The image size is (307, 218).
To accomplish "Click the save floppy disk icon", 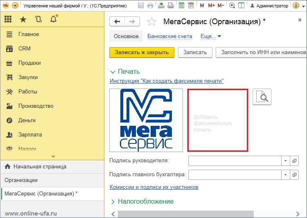I will click(140, 5).
